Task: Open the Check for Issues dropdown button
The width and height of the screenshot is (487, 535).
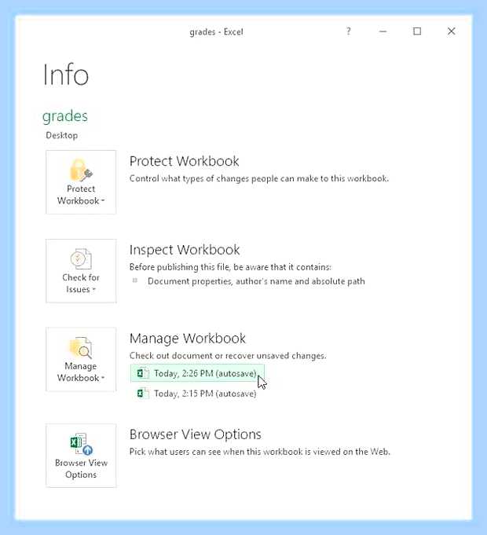Action: click(81, 270)
